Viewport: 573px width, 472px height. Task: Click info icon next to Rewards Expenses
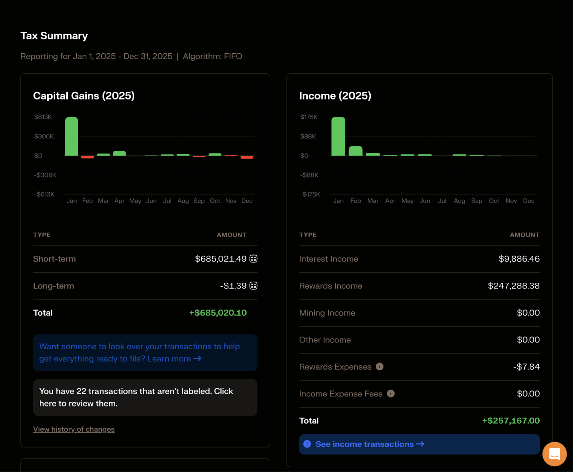[x=380, y=366]
